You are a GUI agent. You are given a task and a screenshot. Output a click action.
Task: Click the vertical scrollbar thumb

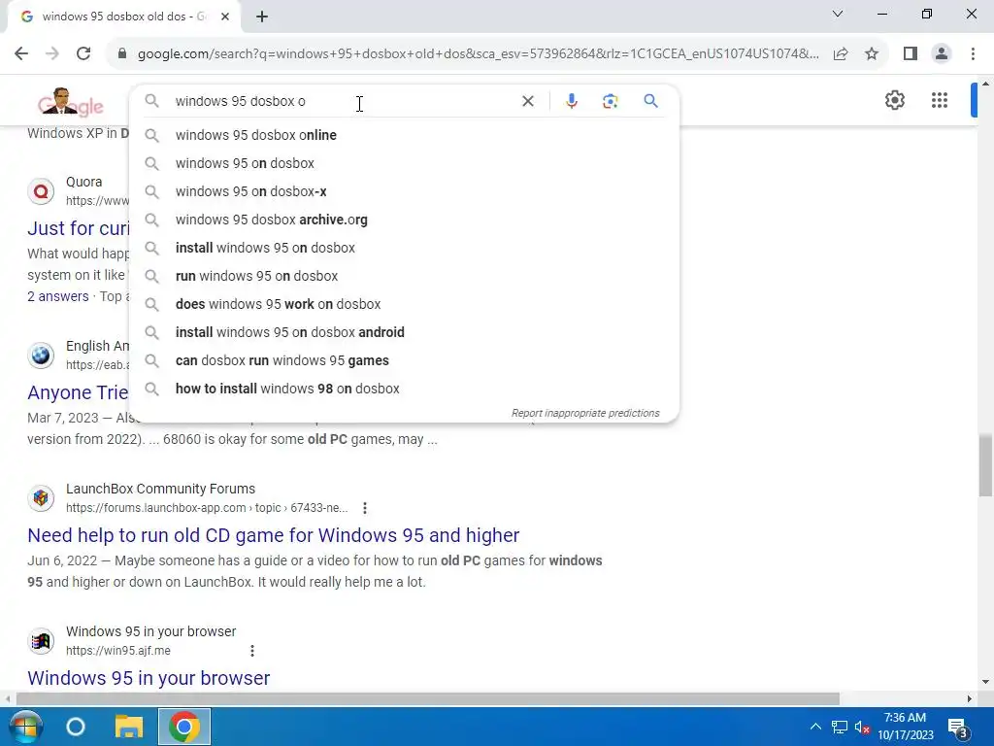[x=985, y=465]
